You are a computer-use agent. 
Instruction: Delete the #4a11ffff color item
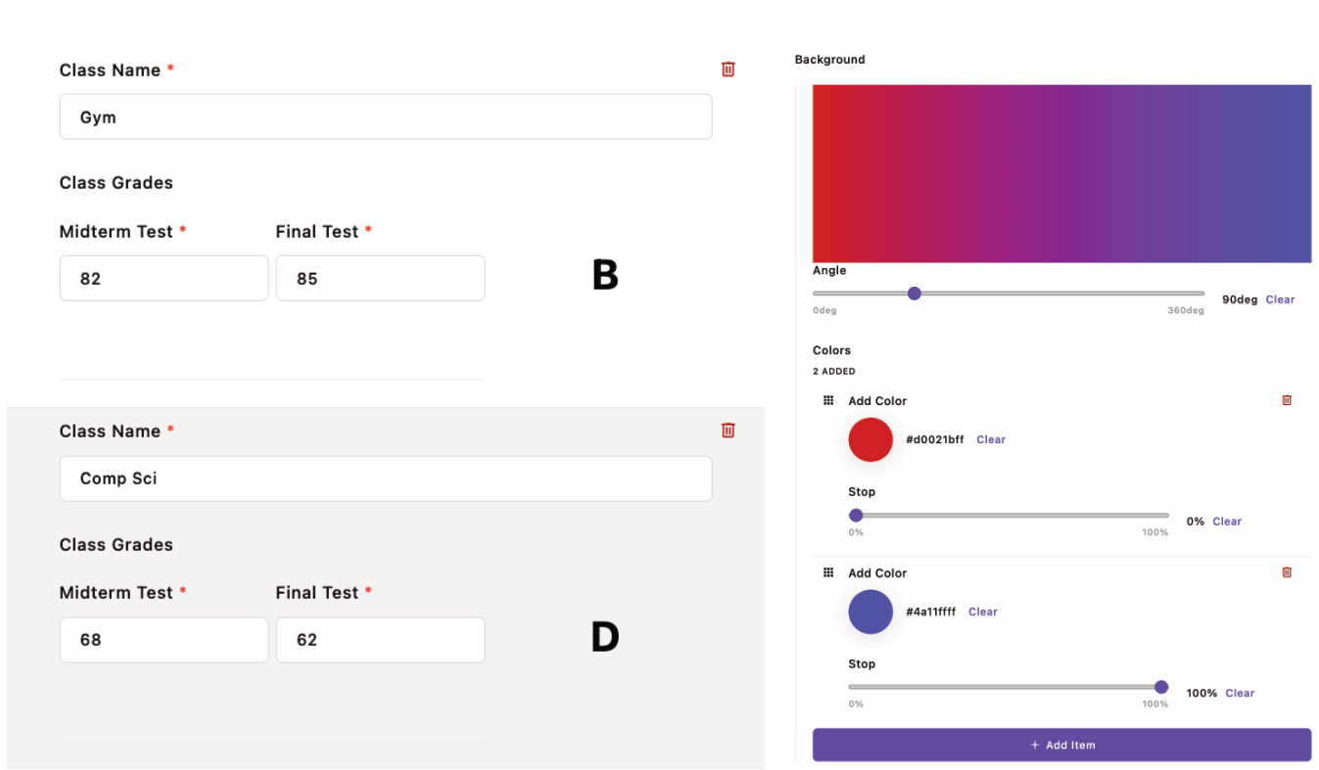[1286, 572]
